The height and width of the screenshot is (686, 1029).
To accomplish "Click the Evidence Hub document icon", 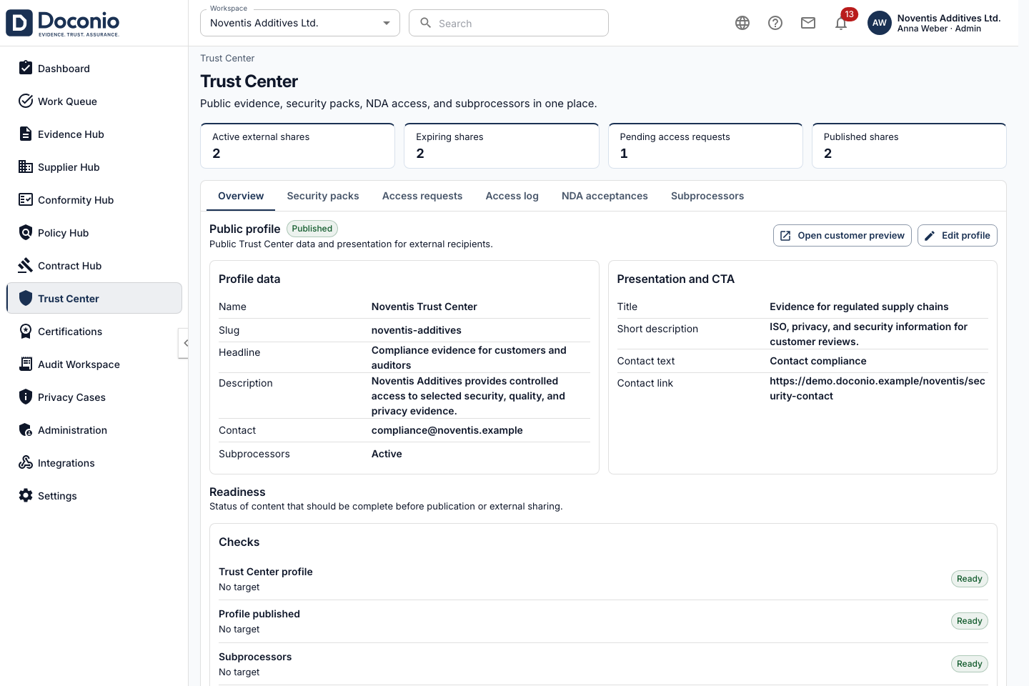I will point(26,134).
